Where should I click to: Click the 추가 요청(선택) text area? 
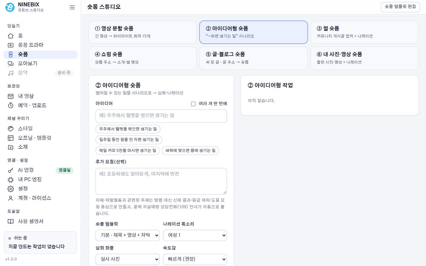(161, 181)
